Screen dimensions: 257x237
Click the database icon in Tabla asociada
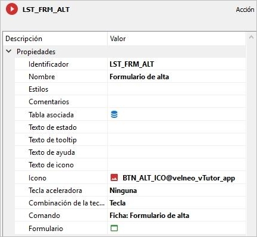[x=114, y=114]
